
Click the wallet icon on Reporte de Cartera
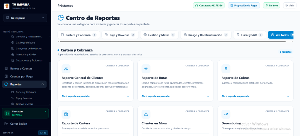[66, 114]
